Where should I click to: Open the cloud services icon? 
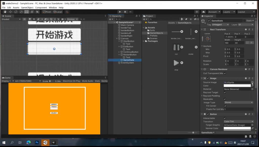(x=203, y=12)
